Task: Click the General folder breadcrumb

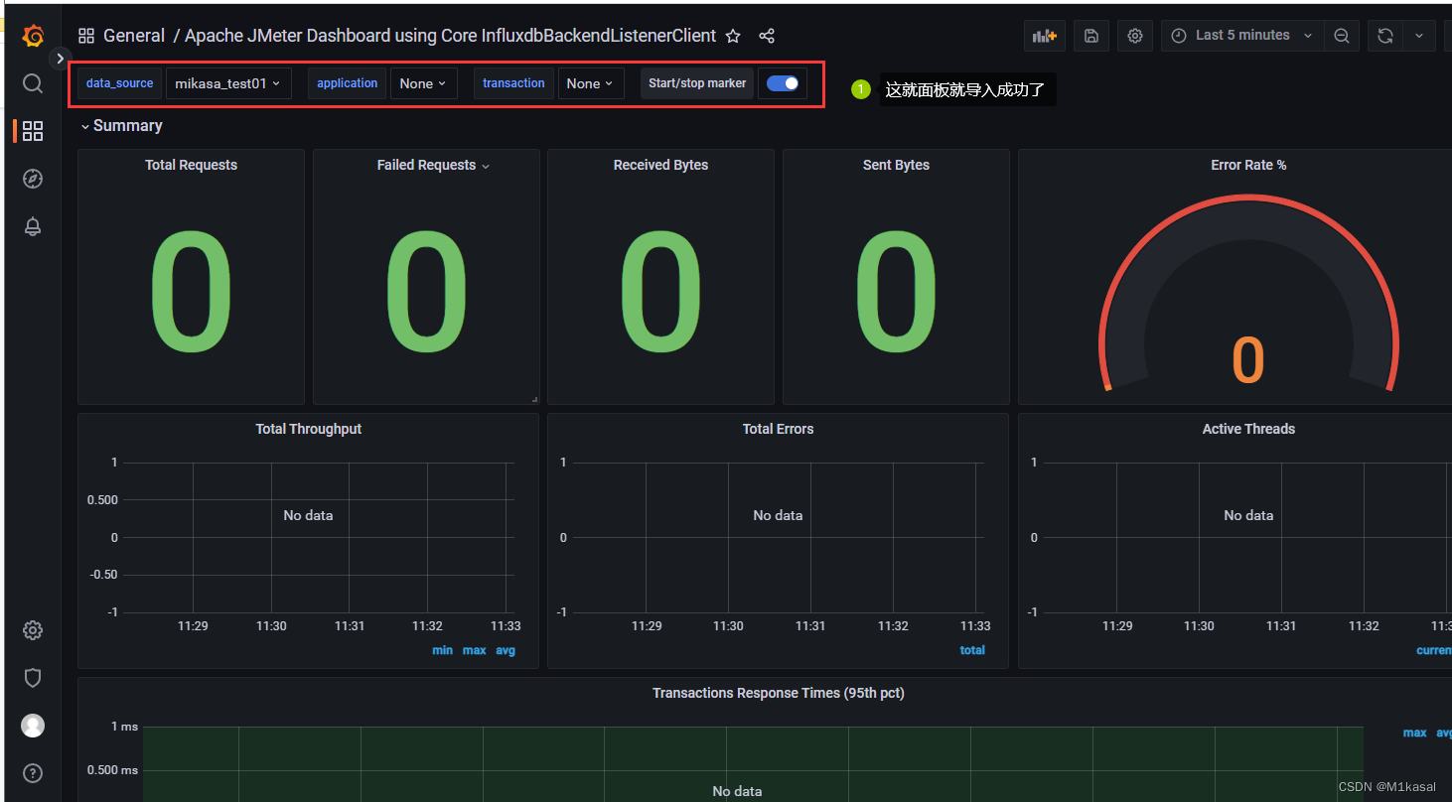Action: click(x=134, y=36)
